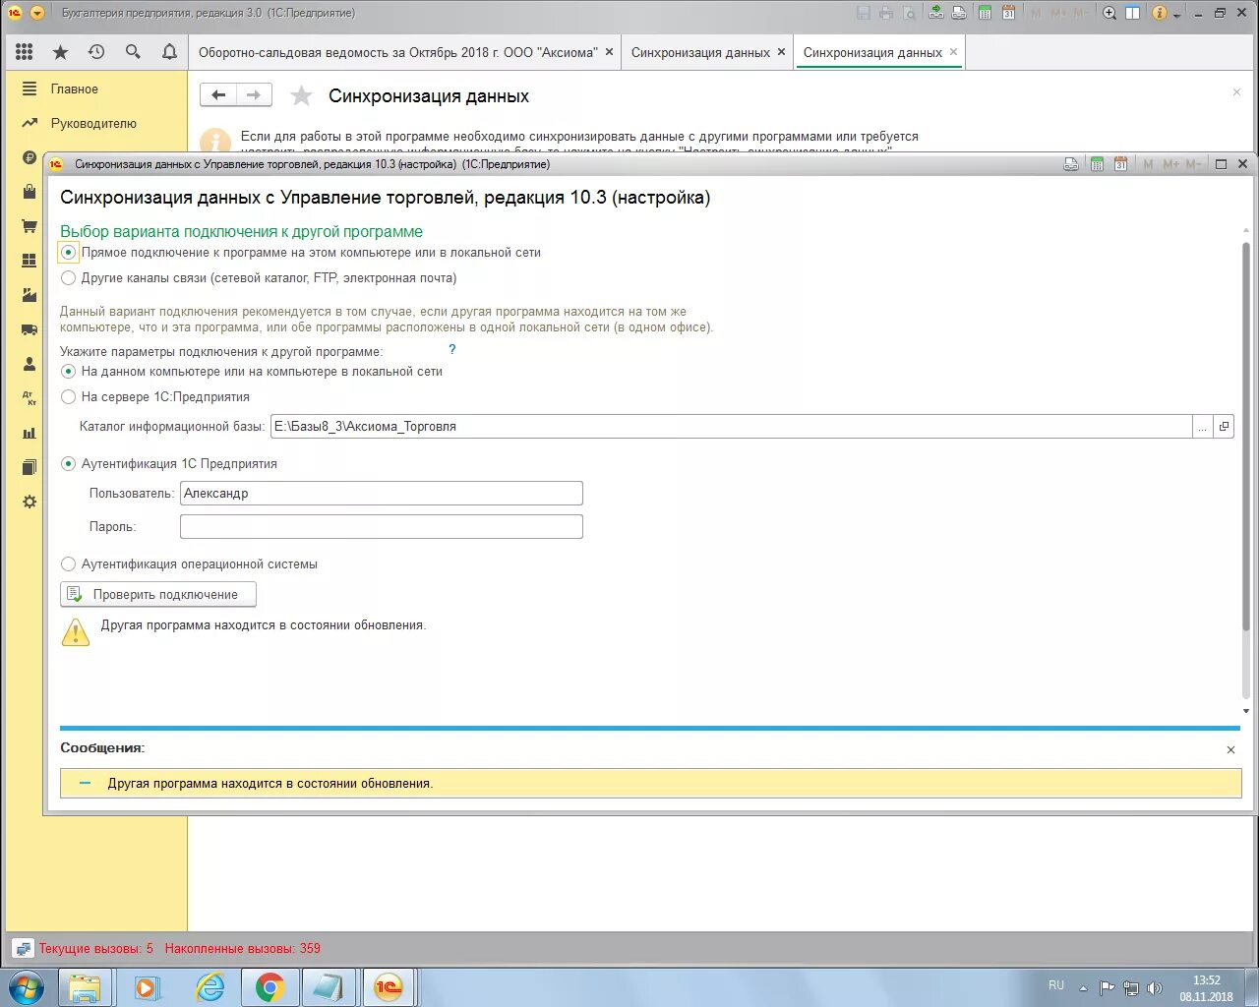Open the yellow info About icon
The width and height of the screenshot is (1259, 1007).
(1160, 13)
